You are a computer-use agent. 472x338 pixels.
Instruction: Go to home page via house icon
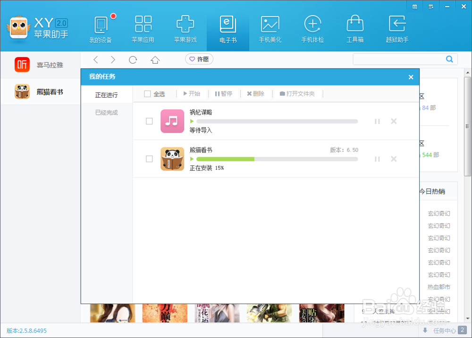click(155, 60)
